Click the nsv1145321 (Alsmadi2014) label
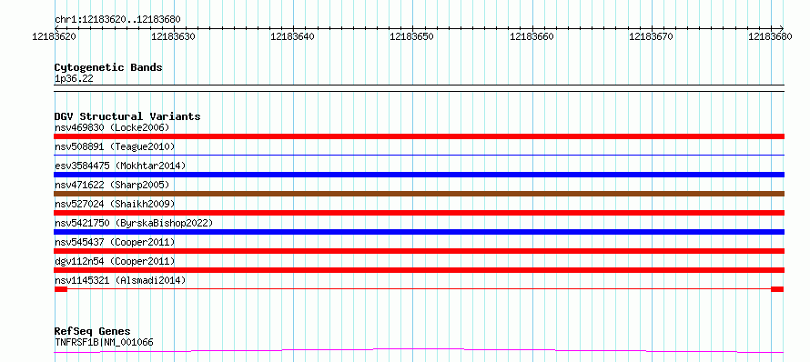Screen dimensions: 810x362 pos(120,280)
